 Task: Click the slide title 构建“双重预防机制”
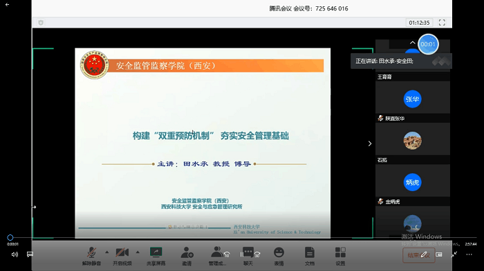[174, 136]
